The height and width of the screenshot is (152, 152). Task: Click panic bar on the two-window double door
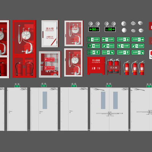click(x=109, y=113)
